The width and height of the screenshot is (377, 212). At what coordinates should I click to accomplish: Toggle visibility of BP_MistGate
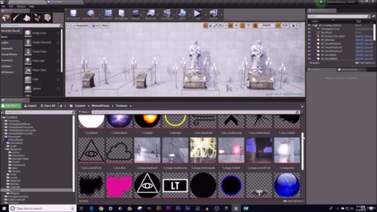[309, 40]
